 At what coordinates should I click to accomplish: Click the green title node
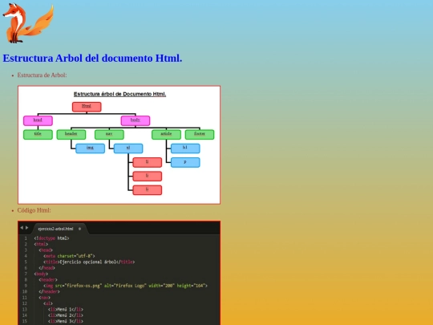pos(38,135)
